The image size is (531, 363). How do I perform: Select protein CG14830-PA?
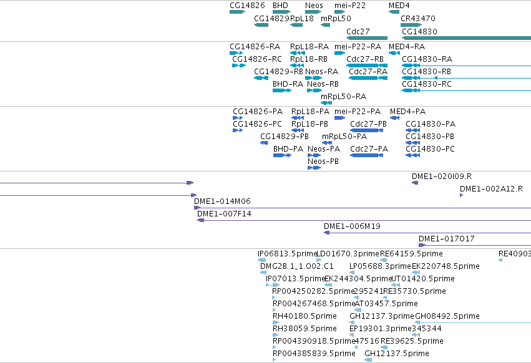tap(413, 130)
